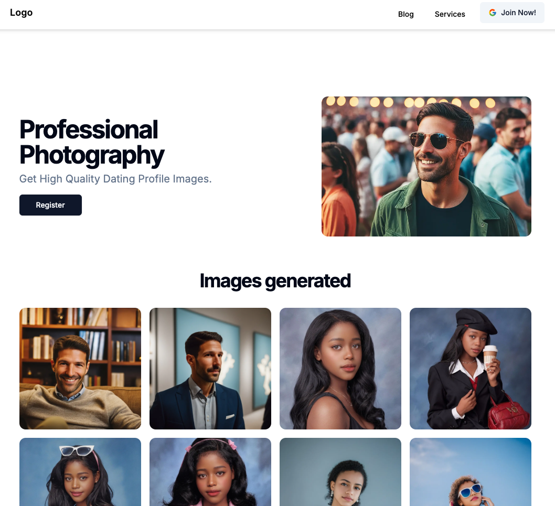Image resolution: width=555 pixels, height=506 pixels.
Task: Open the photo of woman in beret holding coffee
Action: tap(471, 369)
